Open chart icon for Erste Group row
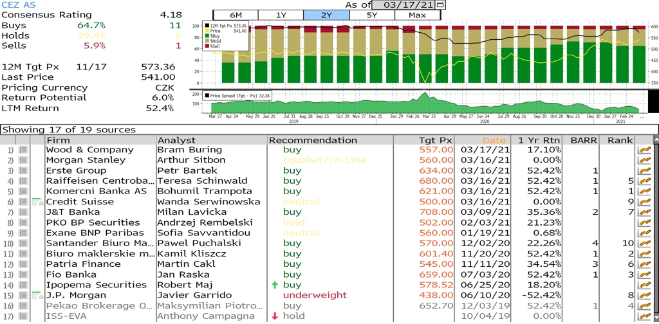The image size is (659, 324). (644, 171)
